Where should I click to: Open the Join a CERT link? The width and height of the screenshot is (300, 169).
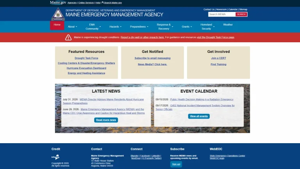[218, 58]
